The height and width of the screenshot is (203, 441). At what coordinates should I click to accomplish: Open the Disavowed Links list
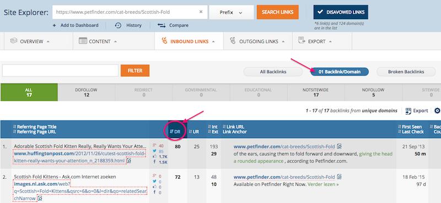click(x=341, y=12)
